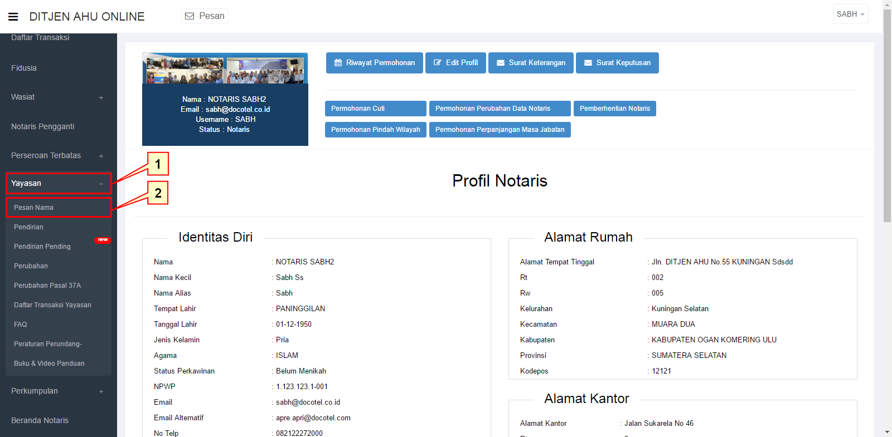Expand the Wasiat sidebar menu

pos(101,97)
